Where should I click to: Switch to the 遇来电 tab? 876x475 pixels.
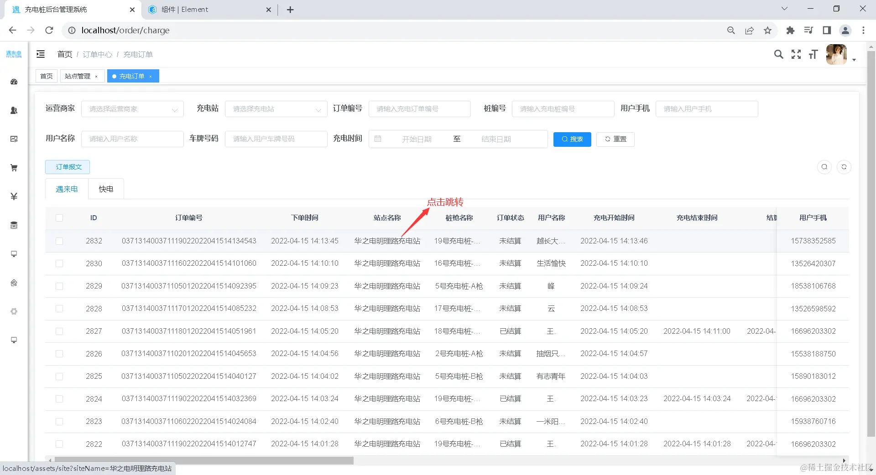67,189
